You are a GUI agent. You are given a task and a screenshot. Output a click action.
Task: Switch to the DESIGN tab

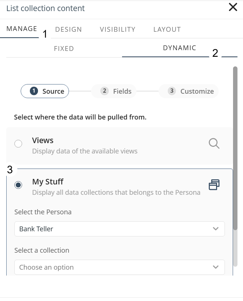coord(68,29)
